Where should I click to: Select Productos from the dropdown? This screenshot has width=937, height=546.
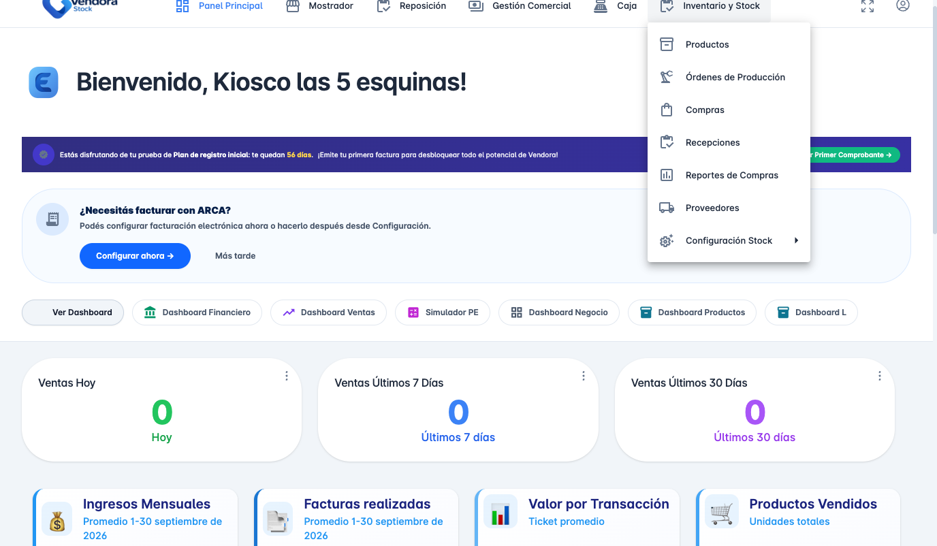coord(729,44)
